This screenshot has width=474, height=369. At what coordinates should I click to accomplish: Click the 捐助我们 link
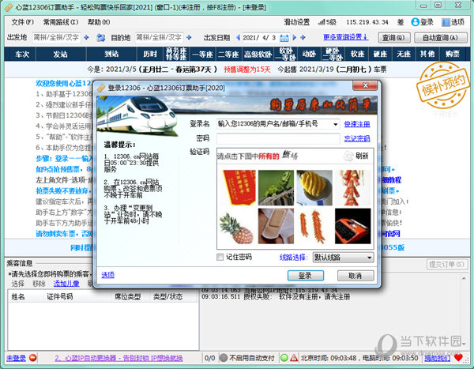click(437, 358)
